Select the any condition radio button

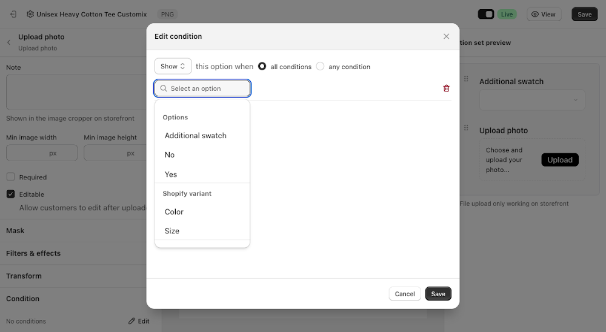320,67
